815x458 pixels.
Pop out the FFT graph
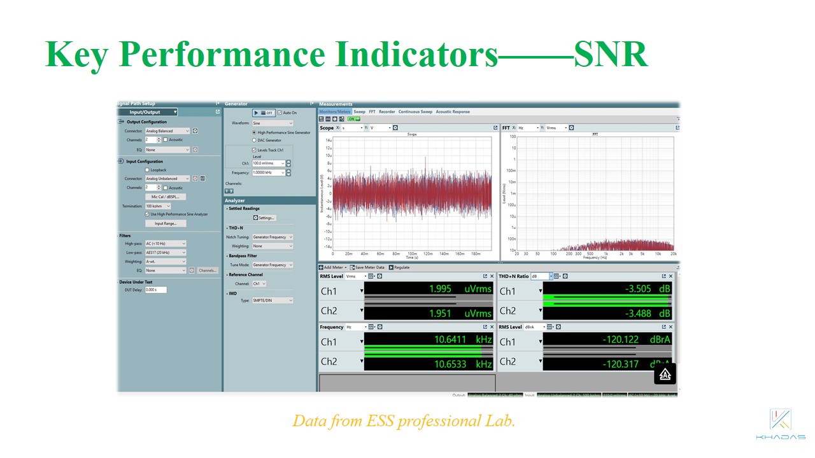(x=677, y=128)
